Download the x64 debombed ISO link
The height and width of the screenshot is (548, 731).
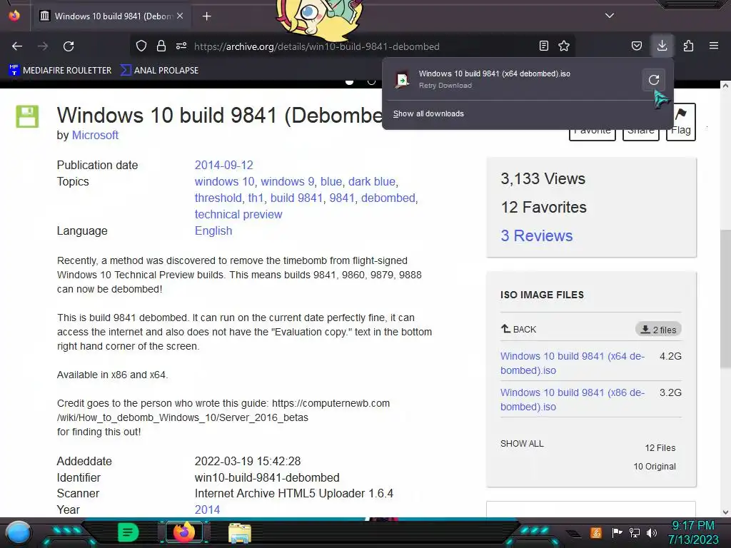pyautogui.click(x=573, y=363)
